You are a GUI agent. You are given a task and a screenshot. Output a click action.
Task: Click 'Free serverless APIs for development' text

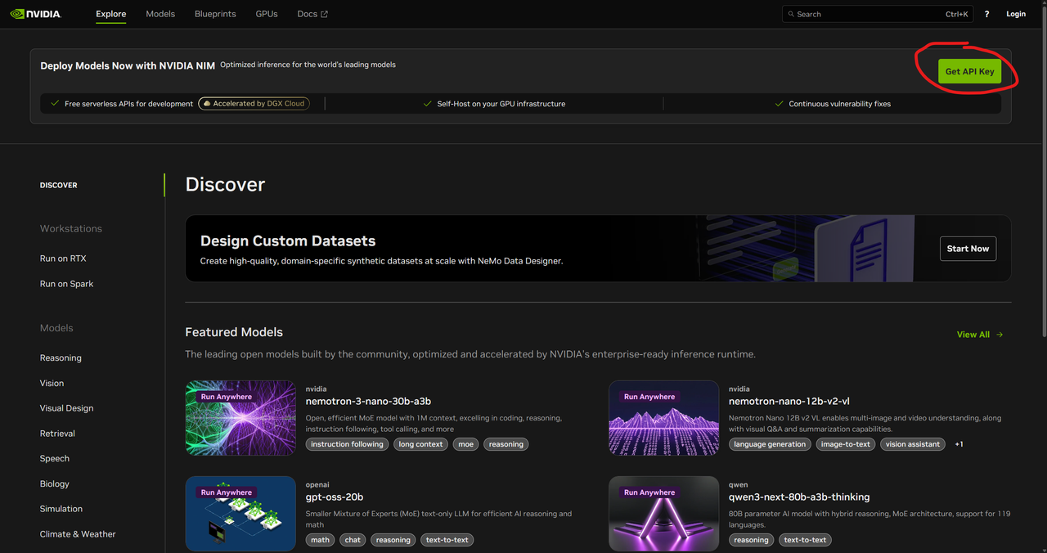pos(129,104)
